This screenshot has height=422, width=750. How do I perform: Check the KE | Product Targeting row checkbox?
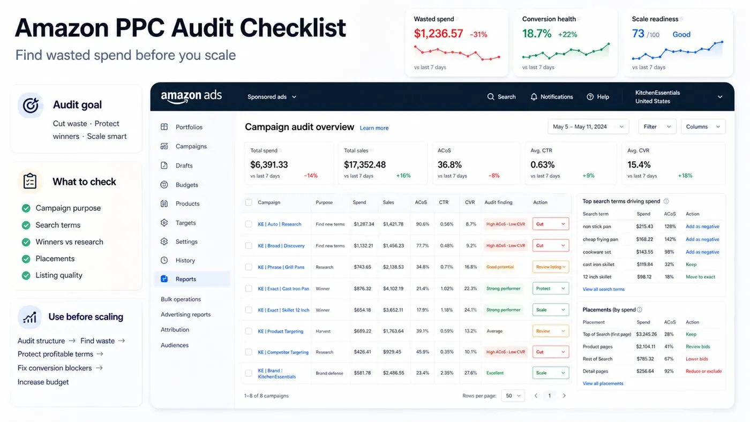[x=249, y=331]
